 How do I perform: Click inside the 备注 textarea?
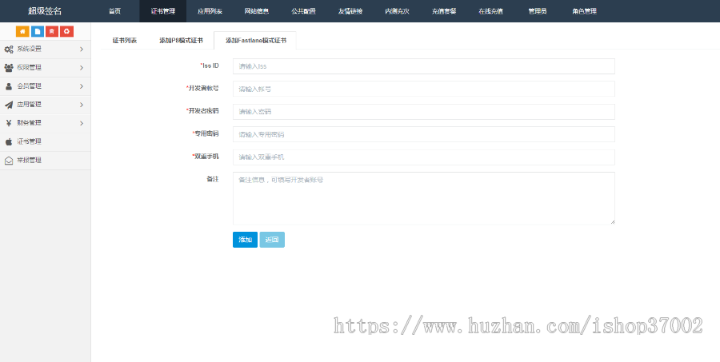point(424,198)
